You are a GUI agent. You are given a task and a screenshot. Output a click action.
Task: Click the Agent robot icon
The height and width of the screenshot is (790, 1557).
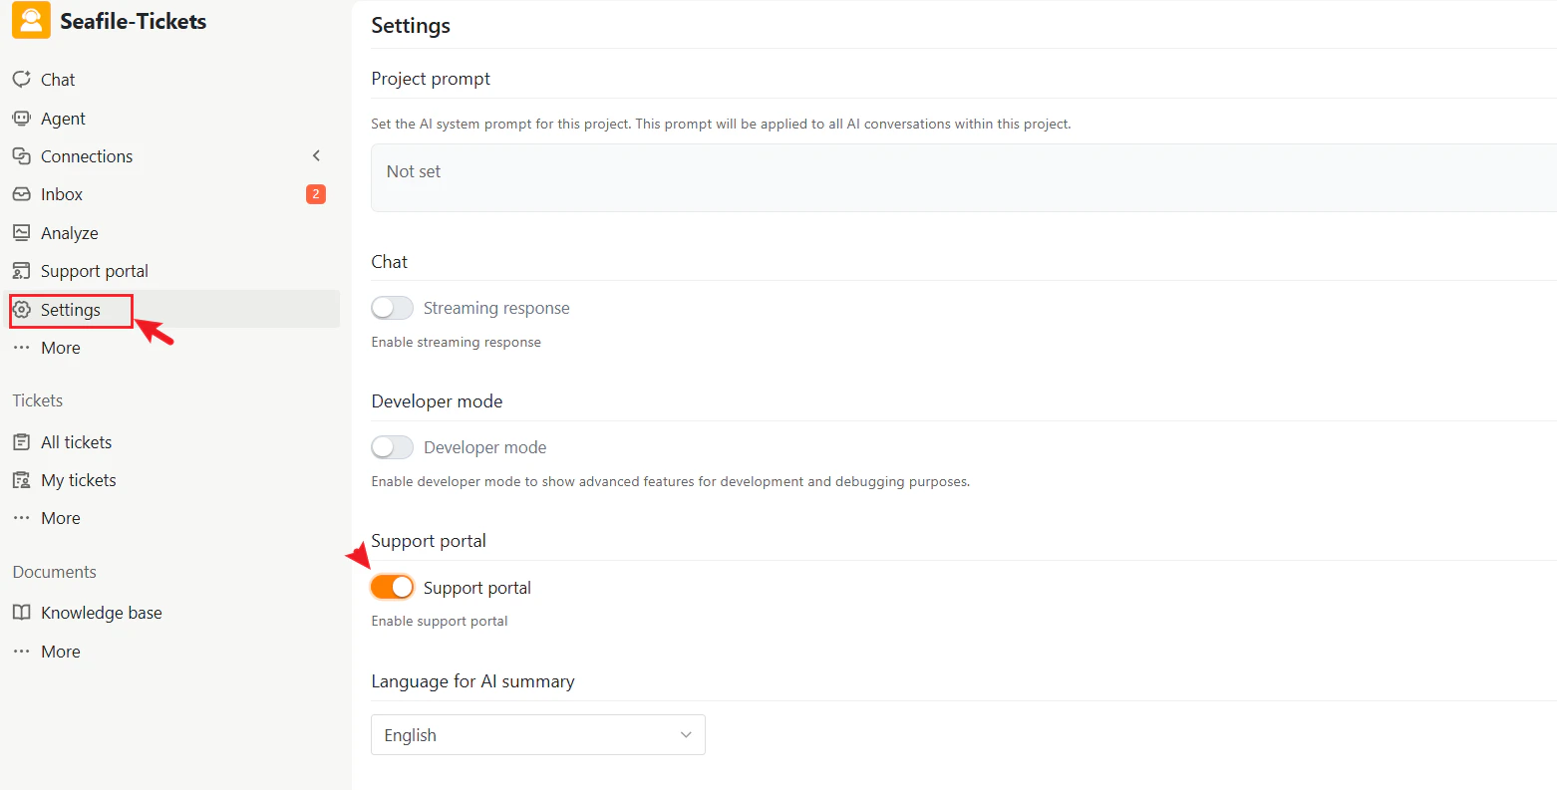pyautogui.click(x=21, y=119)
